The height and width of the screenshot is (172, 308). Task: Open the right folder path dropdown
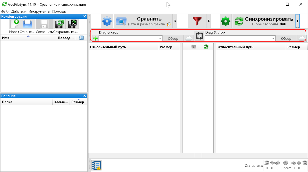point(273,38)
